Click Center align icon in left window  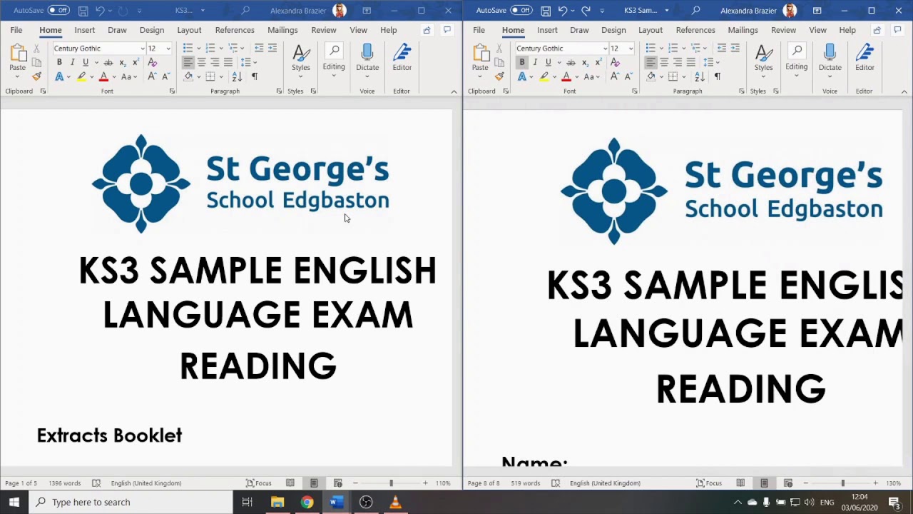[201, 62]
